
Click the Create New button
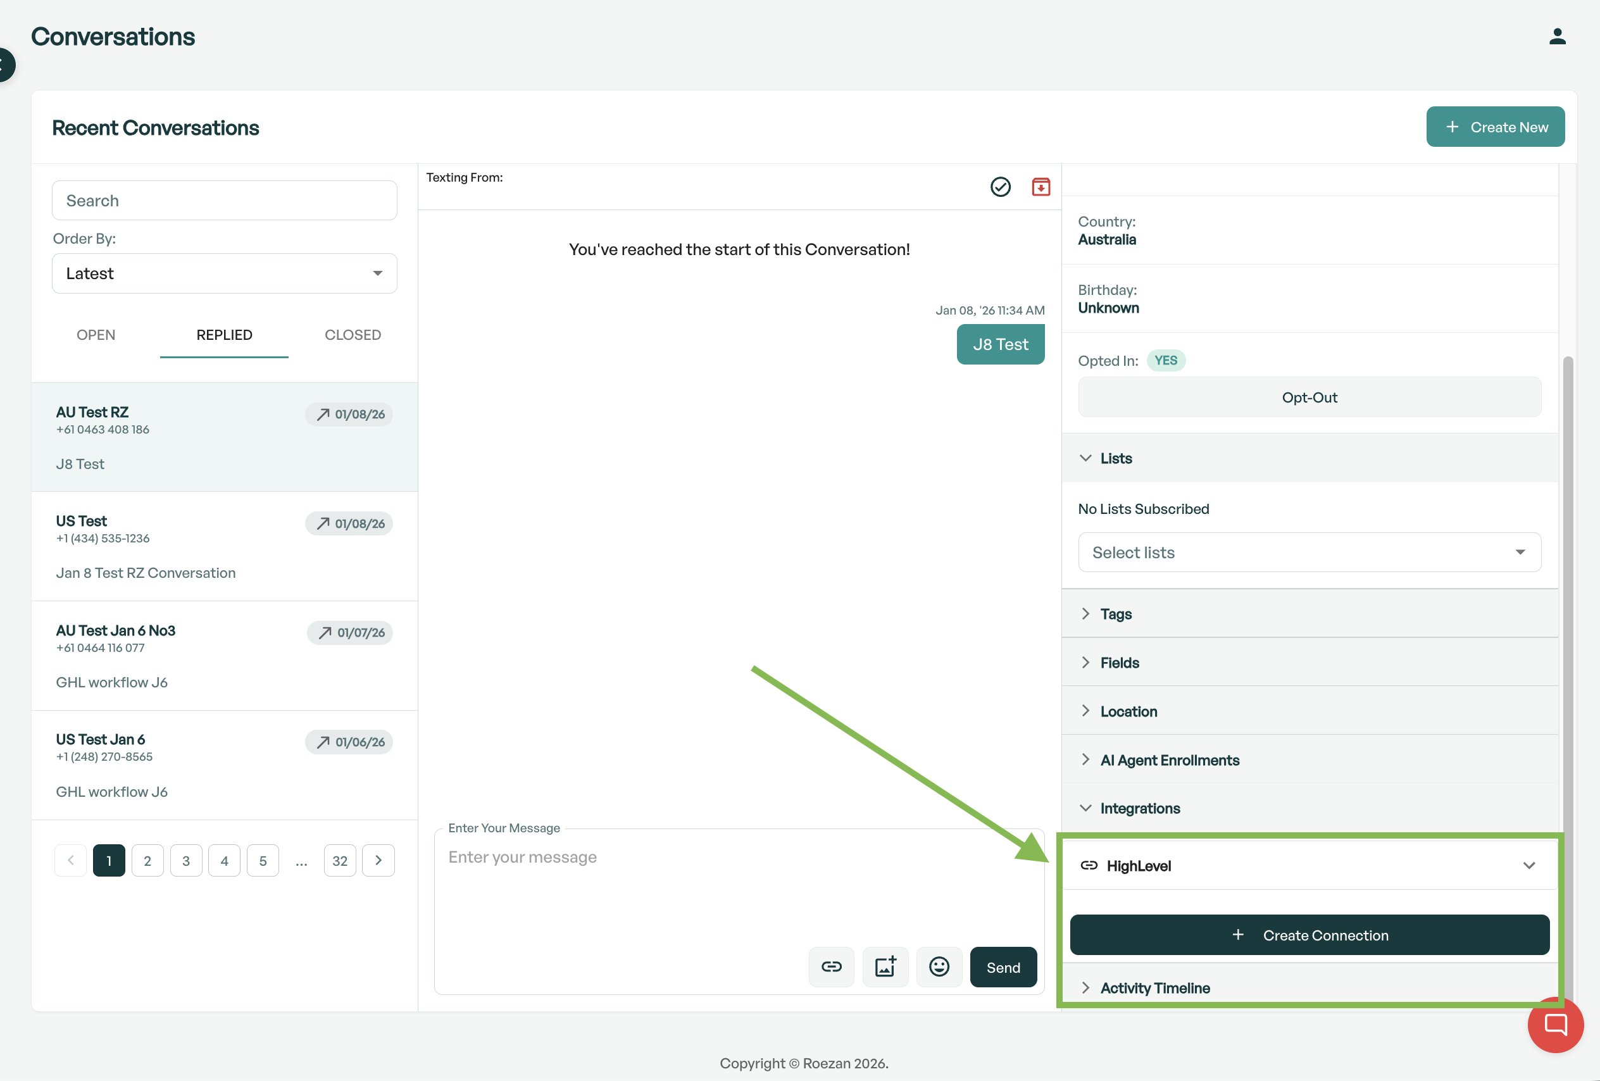(1495, 127)
